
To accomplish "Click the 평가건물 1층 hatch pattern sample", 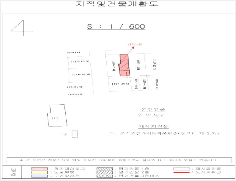I will tap(105, 169).
